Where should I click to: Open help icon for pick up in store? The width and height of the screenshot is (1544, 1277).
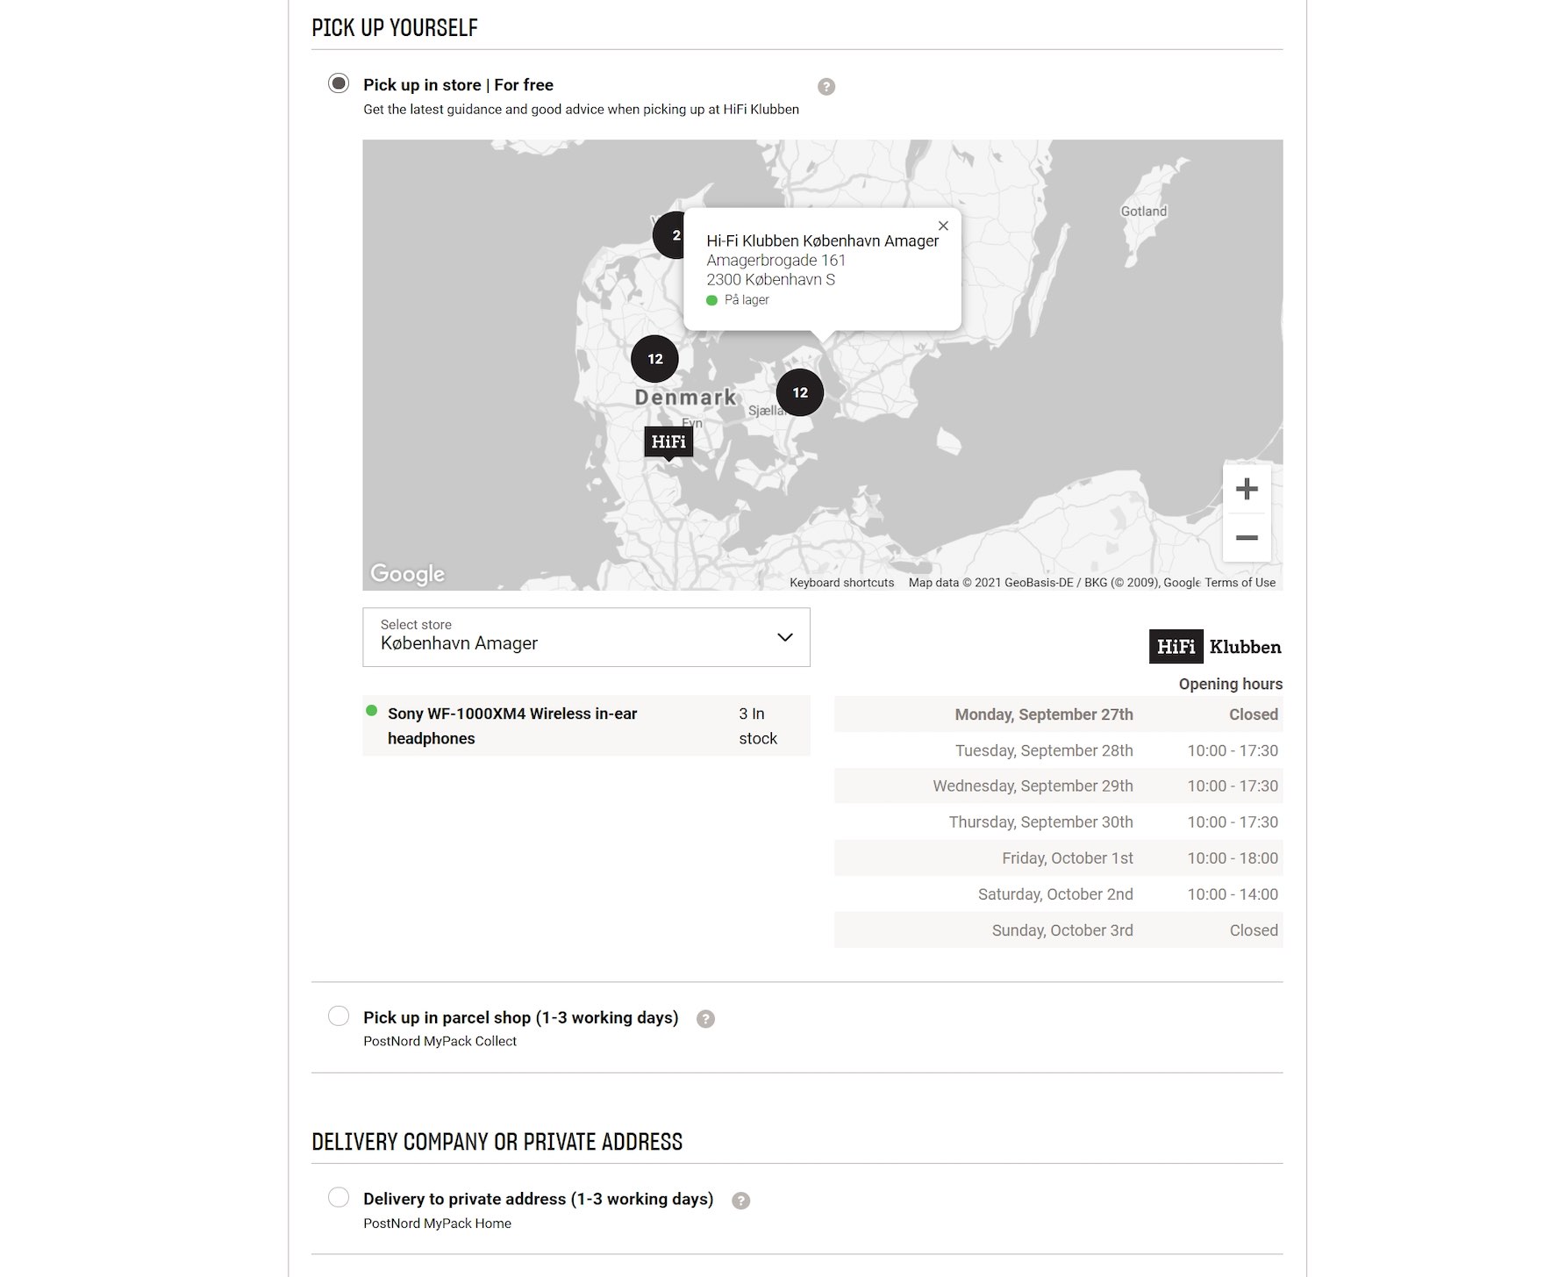tap(826, 87)
